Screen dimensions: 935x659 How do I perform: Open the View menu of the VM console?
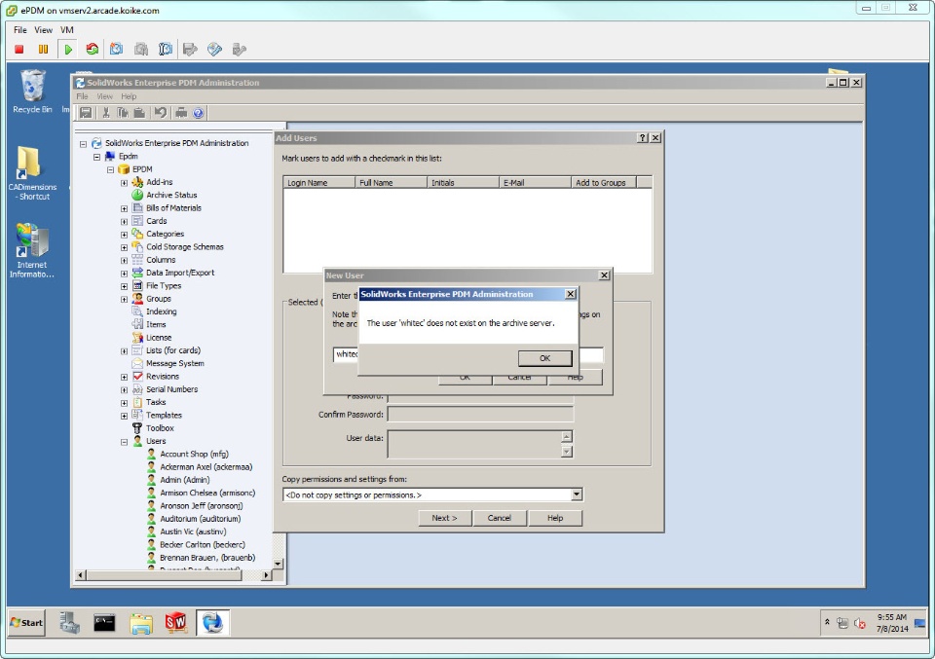(43, 30)
